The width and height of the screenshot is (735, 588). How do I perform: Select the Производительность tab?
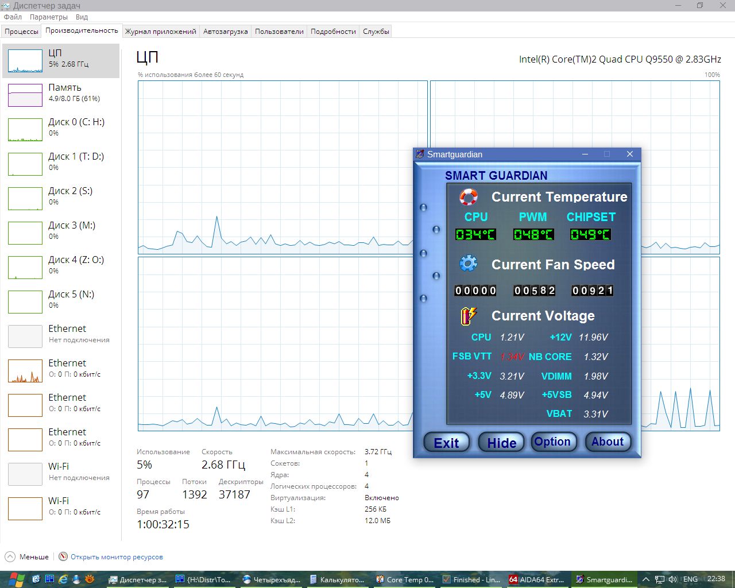point(82,30)
